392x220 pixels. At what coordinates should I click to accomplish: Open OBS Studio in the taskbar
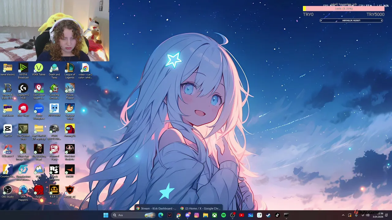tap(232, 215)
